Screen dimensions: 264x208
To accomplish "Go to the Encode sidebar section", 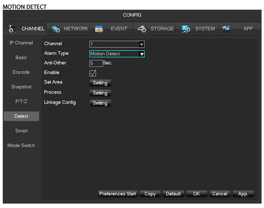I will tap(21, 72).
